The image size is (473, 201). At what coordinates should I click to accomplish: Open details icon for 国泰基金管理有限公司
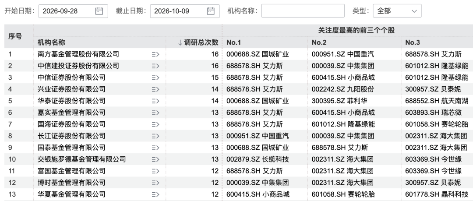coord(155,148)
